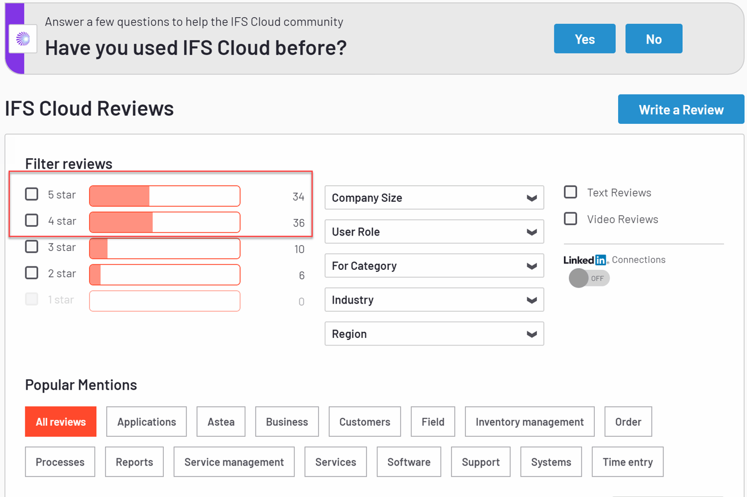Open the Region dropdown
The image size is (747, 497).
click(434, 333)
